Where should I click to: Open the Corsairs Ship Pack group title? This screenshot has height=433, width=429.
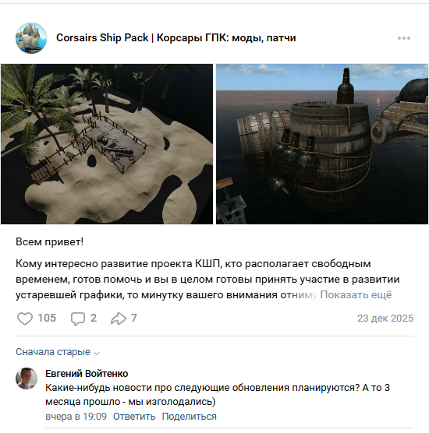(176, 38)
